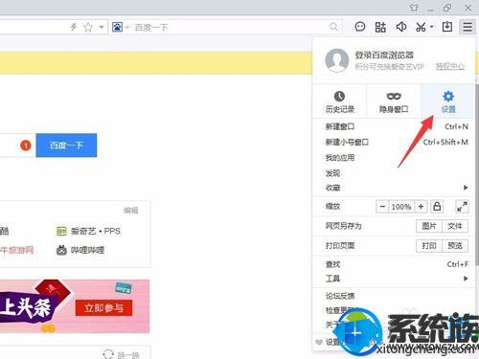Viewport: 479px width, 359px height.
Task: Select 新建窗口 menu item
Action: (394, 126)
